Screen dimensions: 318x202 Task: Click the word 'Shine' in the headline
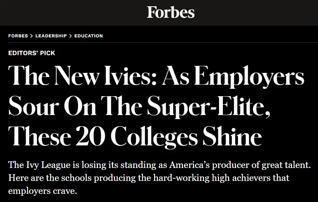[x=232, y=137]
